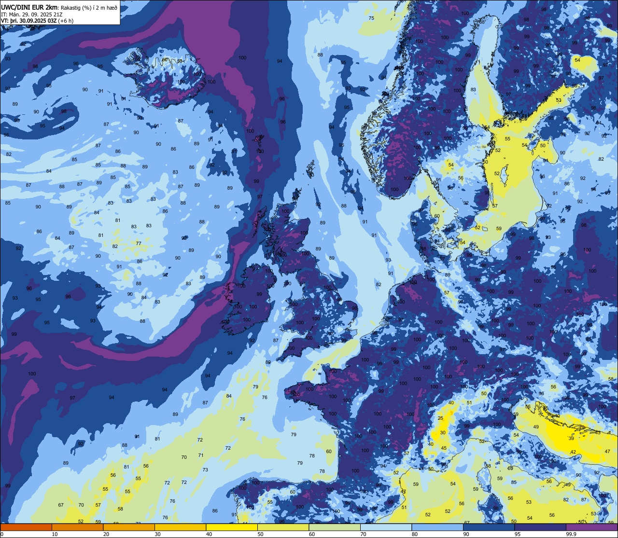
Task: Click the 95–99.9 dark navy legend swatch
Action: click(540, 527)
